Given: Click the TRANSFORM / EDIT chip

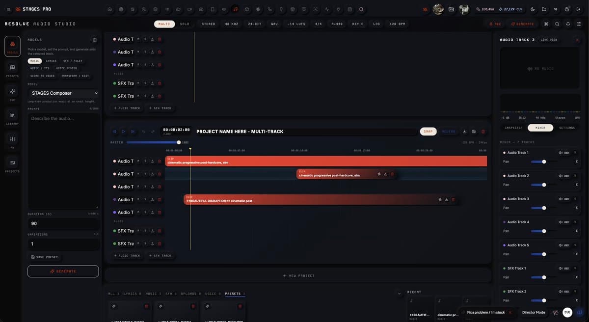Looking at the screenshot, I should 75,76.
